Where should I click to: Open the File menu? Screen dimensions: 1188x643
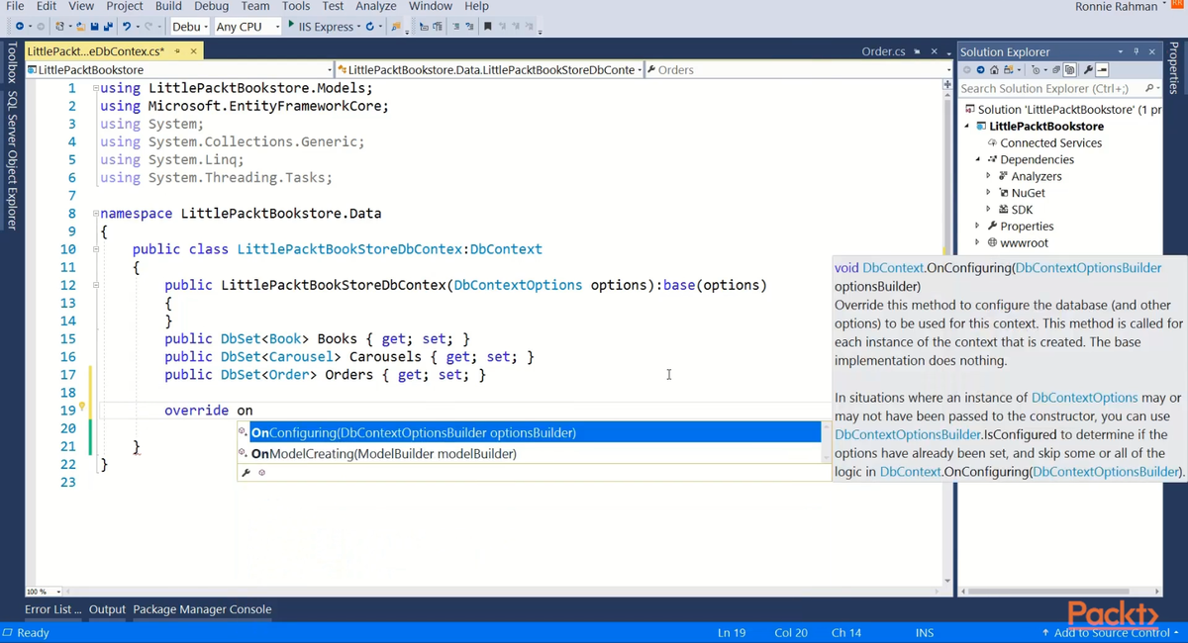click(15, 6)
